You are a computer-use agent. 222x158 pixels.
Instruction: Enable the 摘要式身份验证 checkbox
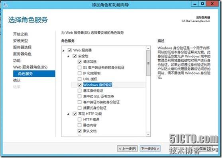pyautogui.click(x=80, y=108)
